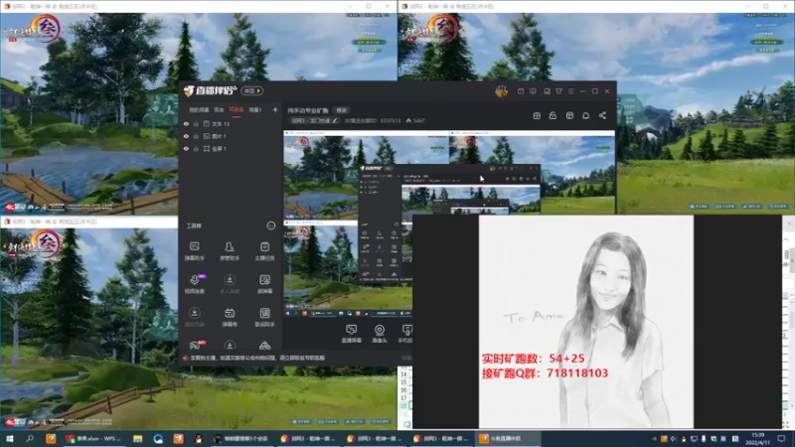Open the 歌词助手 tool
Image resolution: width=795 pixels, height=447 pixels.
(x=264, y=317)
